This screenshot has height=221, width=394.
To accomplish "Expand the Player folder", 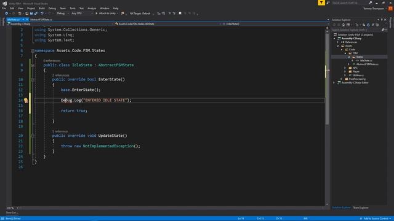I will pos(345,72).
